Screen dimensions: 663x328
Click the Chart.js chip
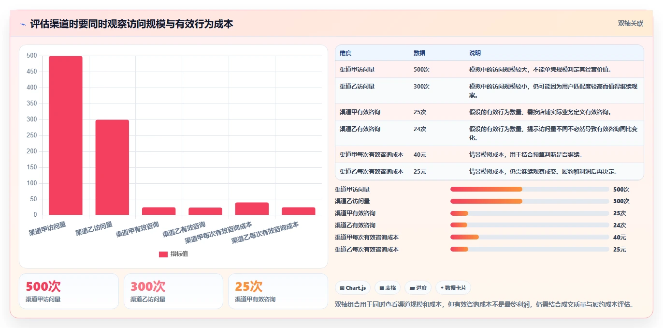[353, 288]
